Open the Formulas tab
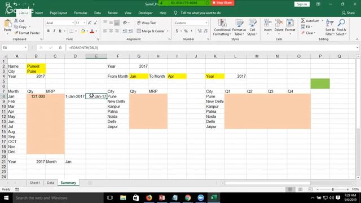 [81, 13]
